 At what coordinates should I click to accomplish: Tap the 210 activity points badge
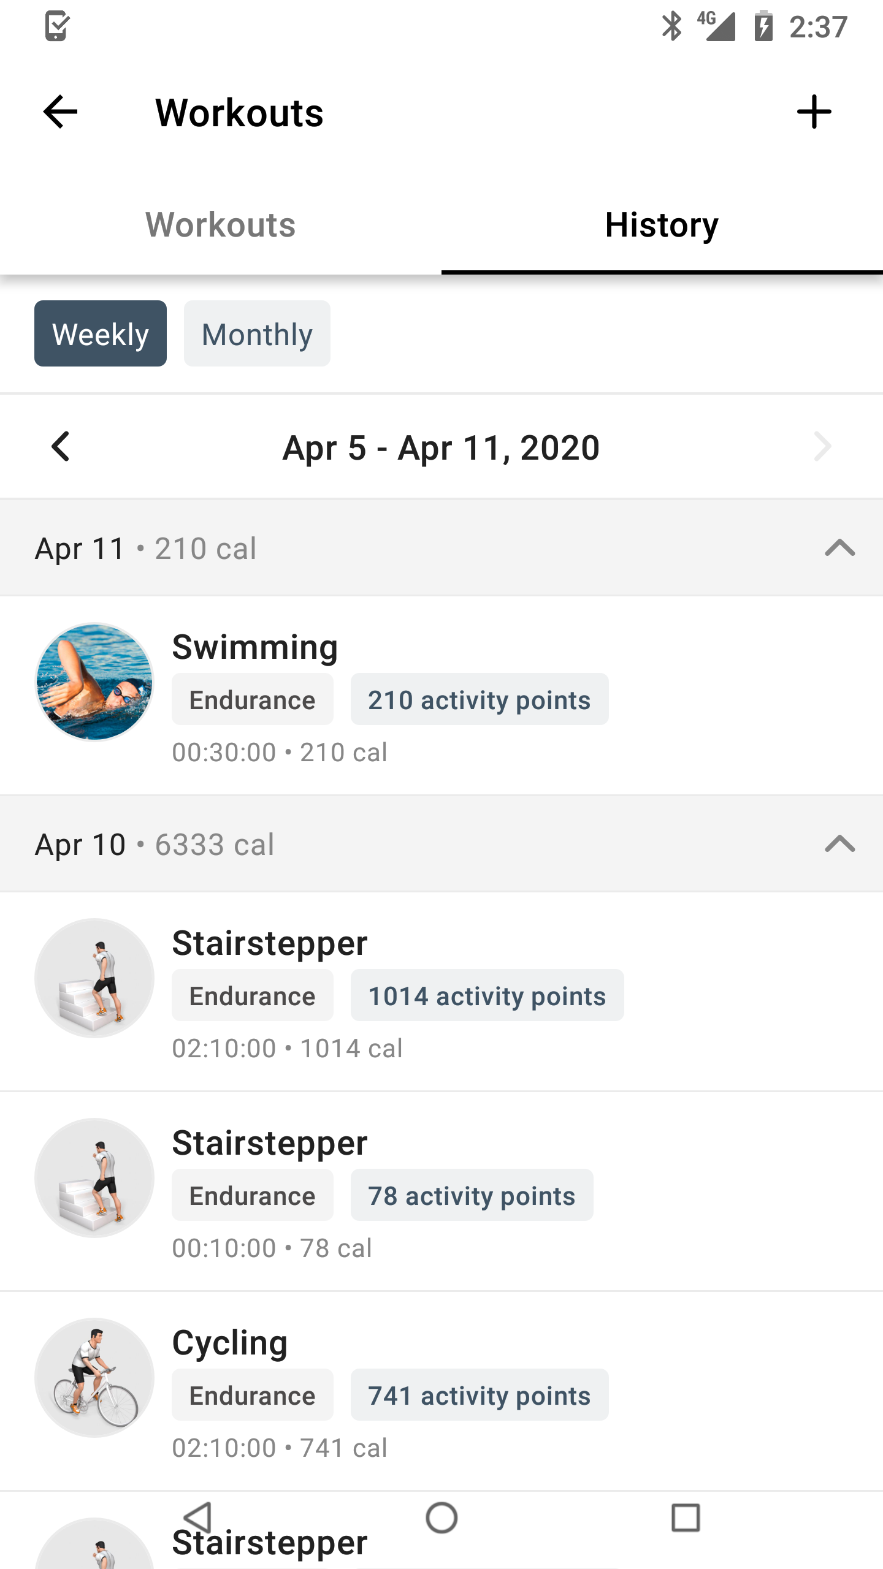480,699
